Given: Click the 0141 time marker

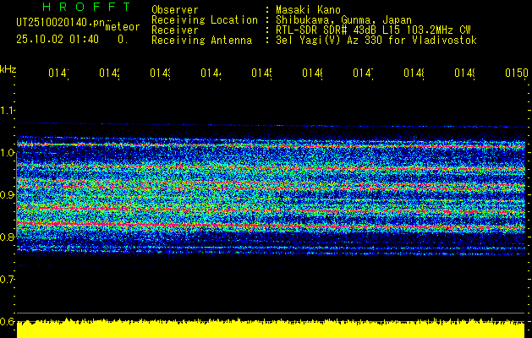Looking at the screenshot, I should click(x=58, y=73).
